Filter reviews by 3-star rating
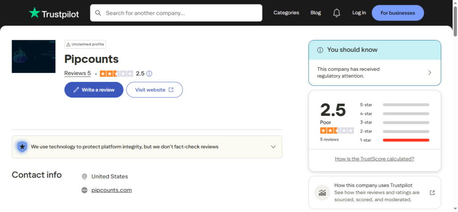The image size is (458, 212). 406,123
